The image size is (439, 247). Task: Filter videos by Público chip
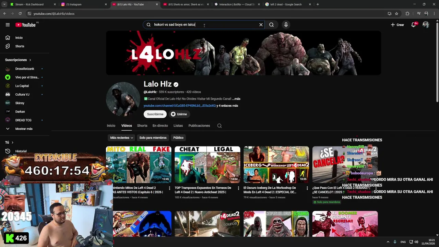click(178, 138)
